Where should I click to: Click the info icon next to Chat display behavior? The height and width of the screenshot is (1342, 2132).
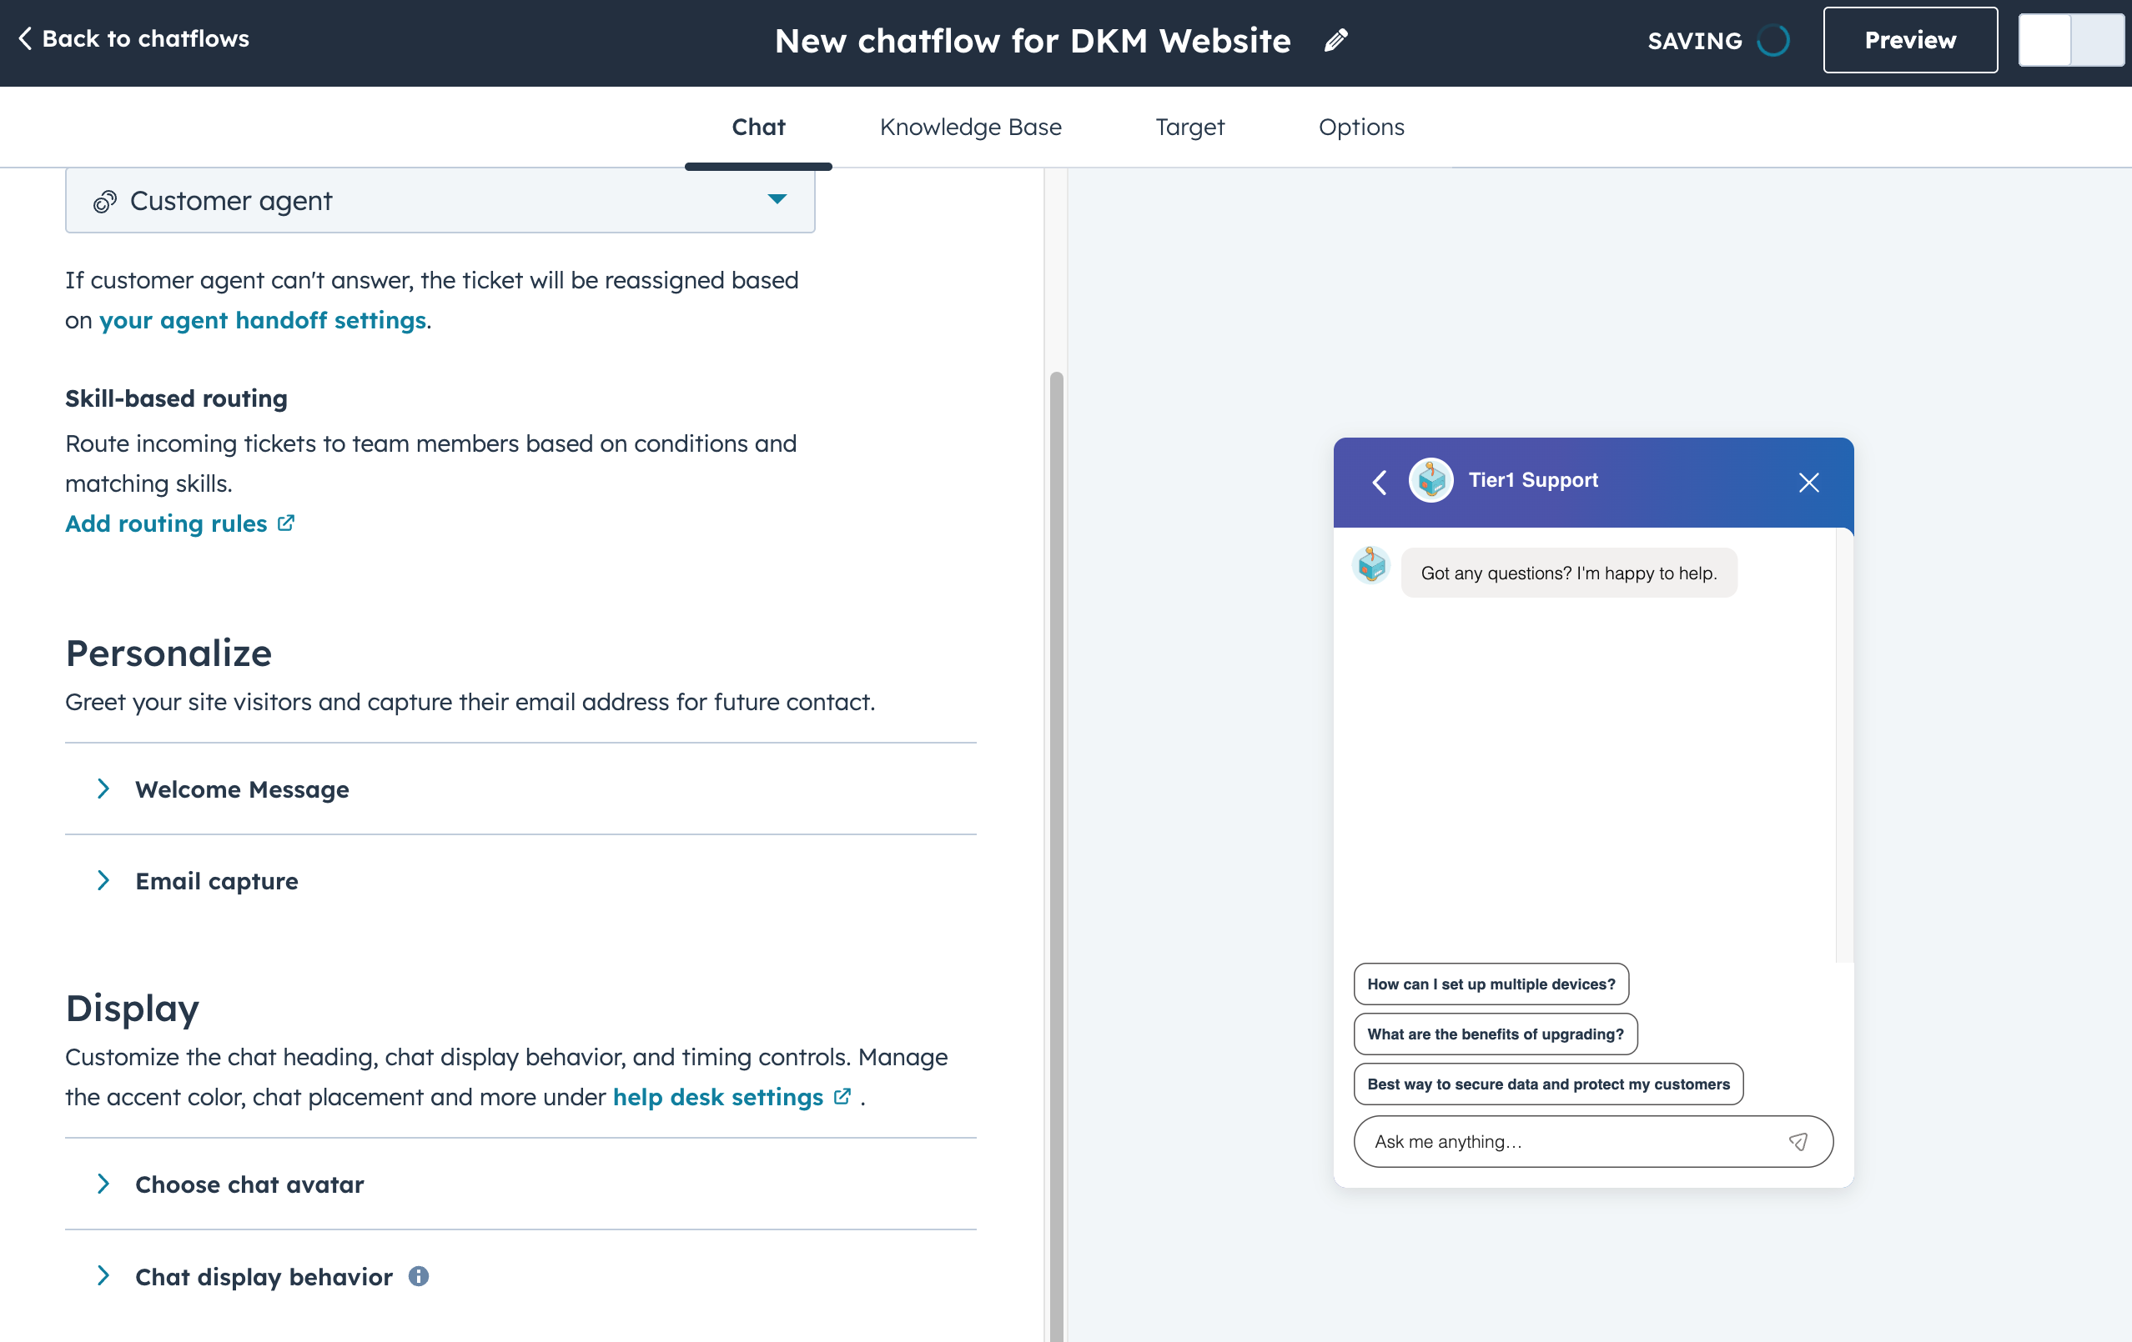coord(419,1276)
